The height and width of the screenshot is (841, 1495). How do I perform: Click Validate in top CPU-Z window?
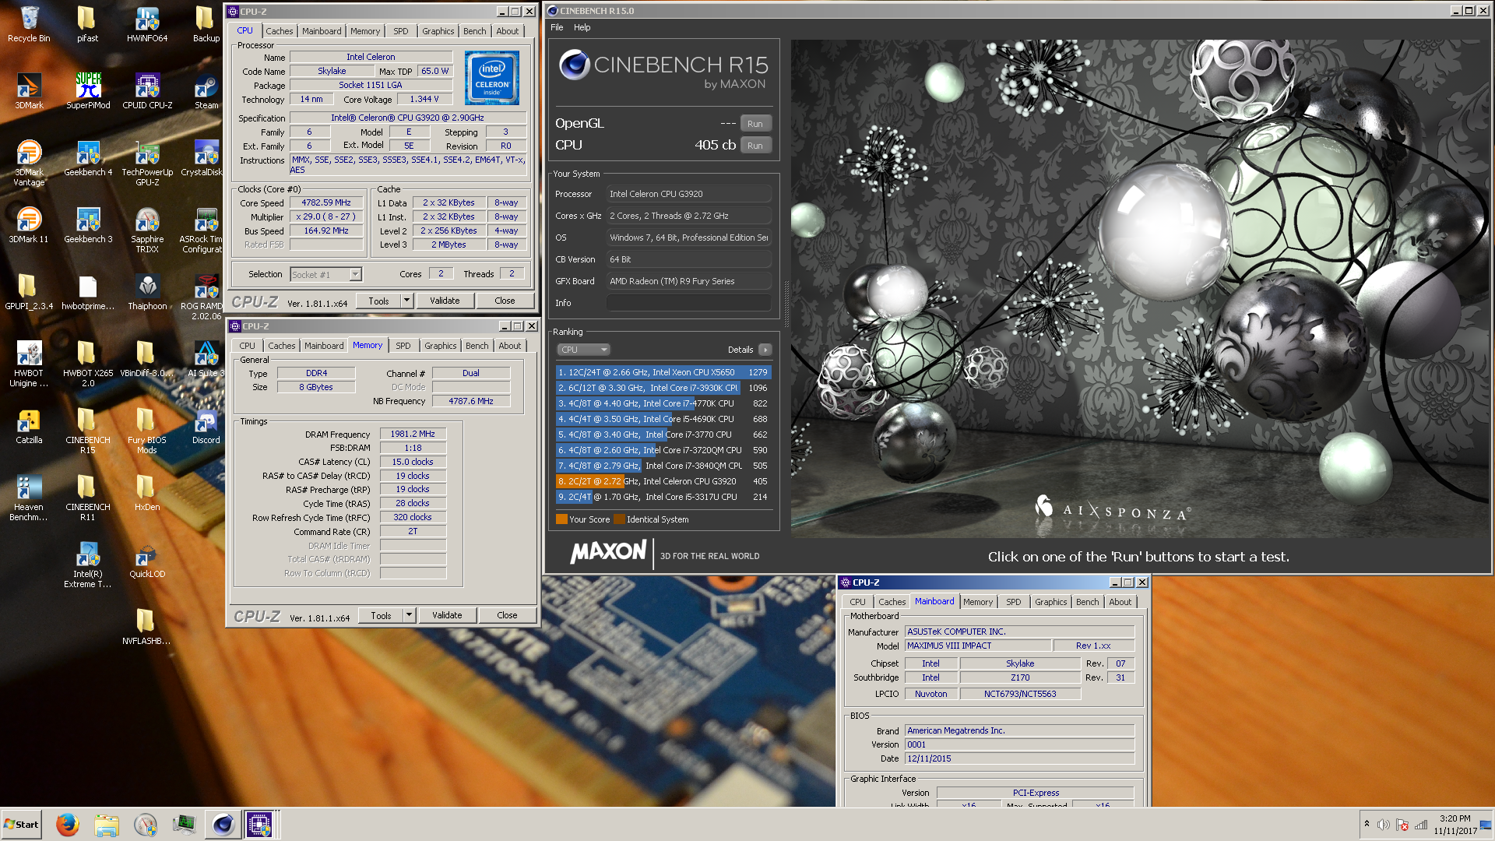[x=445, y=301]
